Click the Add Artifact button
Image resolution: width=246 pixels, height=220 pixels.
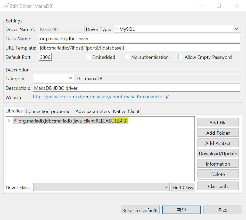click(x=218, y=143)
